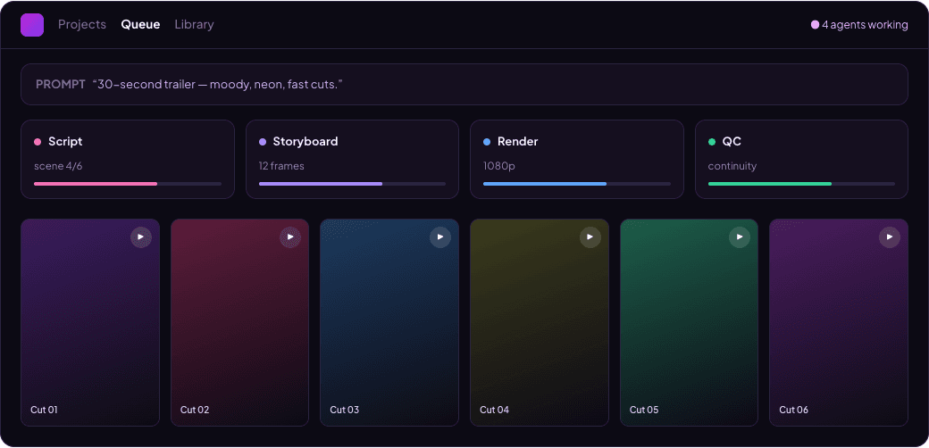Play the Cut 01 clip
Viewport: 929px width, 448px height.
[141, 237]
